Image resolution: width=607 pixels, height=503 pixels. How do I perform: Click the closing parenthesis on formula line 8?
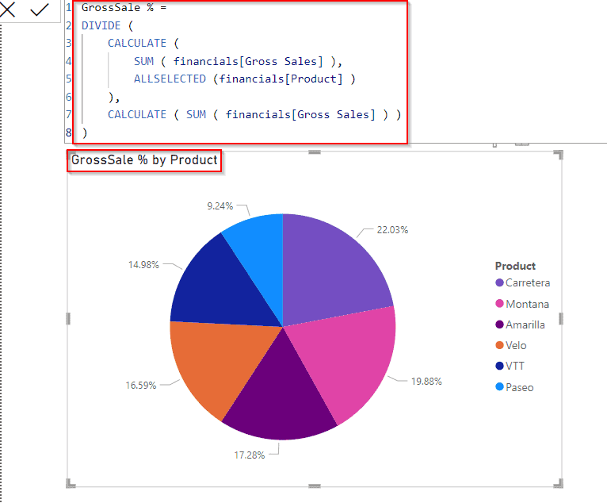point(85,133)
